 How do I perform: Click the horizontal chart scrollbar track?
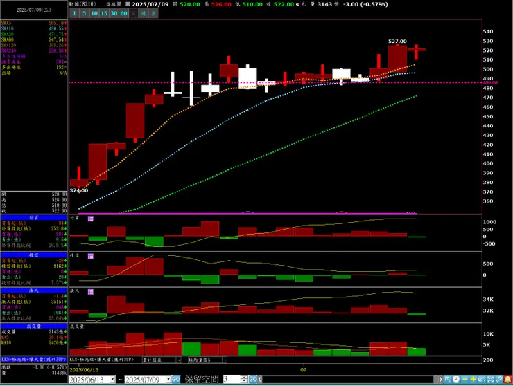350,380
